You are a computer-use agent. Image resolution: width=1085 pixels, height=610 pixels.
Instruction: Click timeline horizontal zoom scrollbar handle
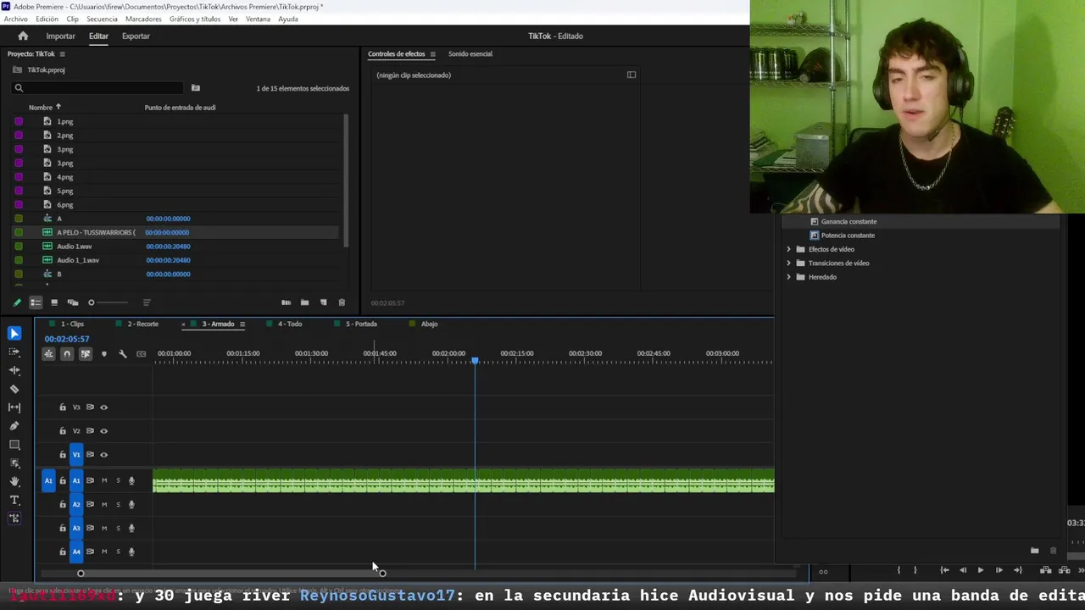[382, 574]
